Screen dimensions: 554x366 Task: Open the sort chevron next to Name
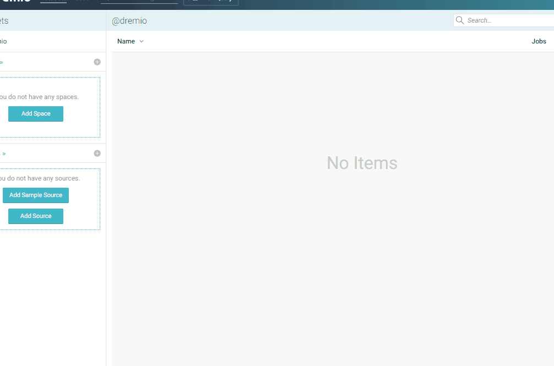[x=142, y=41]
